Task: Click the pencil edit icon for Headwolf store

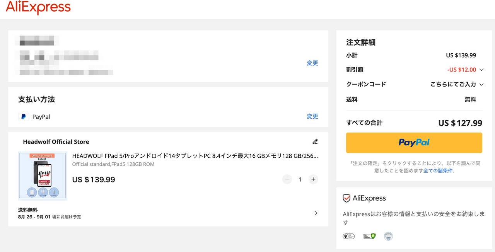Action: tap(315, 141)
